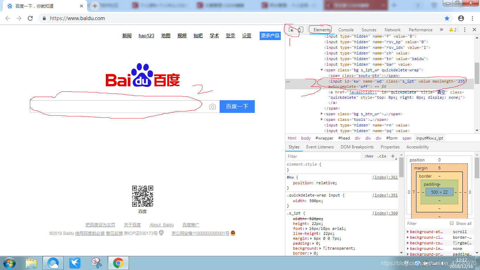Open the Accessibility sub-tab
This screenshot has width=480, height=270.
pos(417,147)
